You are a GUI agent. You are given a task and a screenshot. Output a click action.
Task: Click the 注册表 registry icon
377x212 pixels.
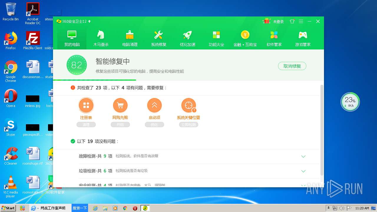pos(86,105)
